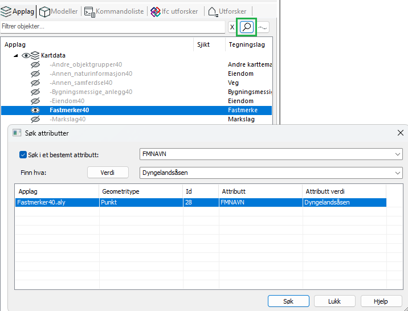The image size is (408, 311).
Task: Collapse the Kartdata tree node
Action: (15, 56)
